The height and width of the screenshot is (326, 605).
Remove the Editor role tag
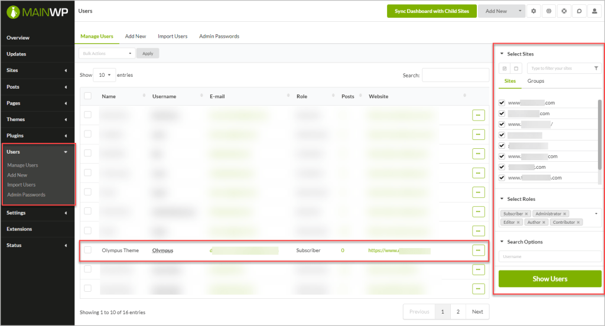point(518,222)
